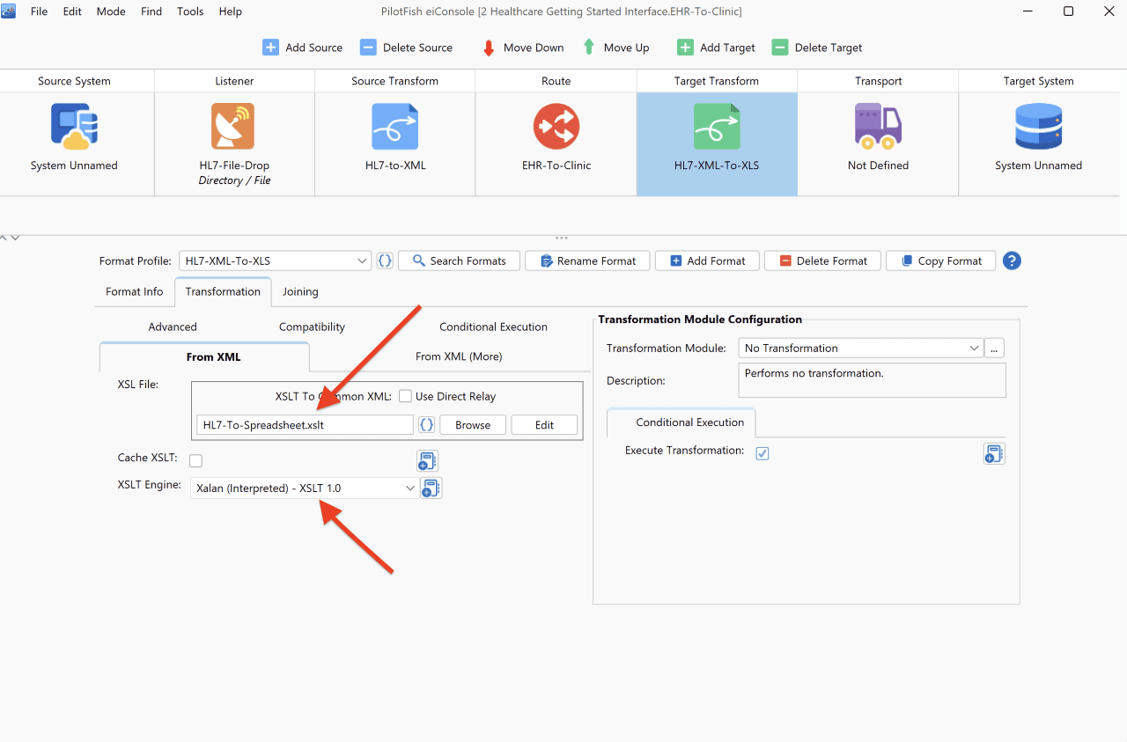Click the Rename Format button
The width and height of the screenshot is (1127, 742).
pyautogui.click(x=587, y=261)
